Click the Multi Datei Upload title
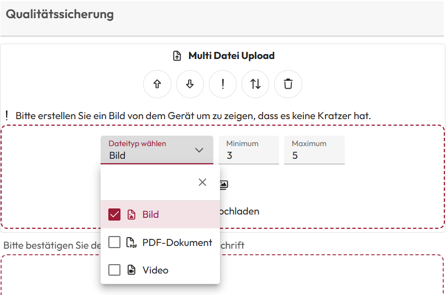446x295 pixels. point(231,56)
